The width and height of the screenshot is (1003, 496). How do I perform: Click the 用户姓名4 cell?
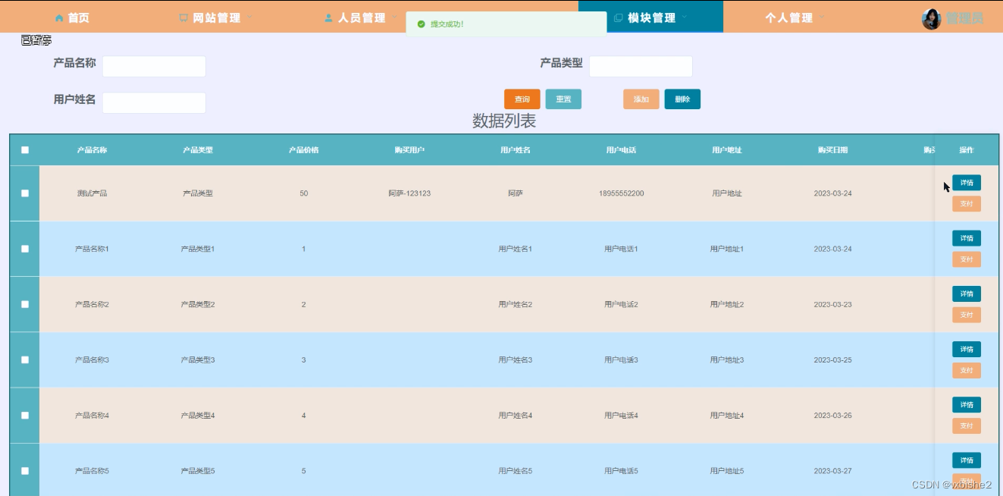[516, 416]
